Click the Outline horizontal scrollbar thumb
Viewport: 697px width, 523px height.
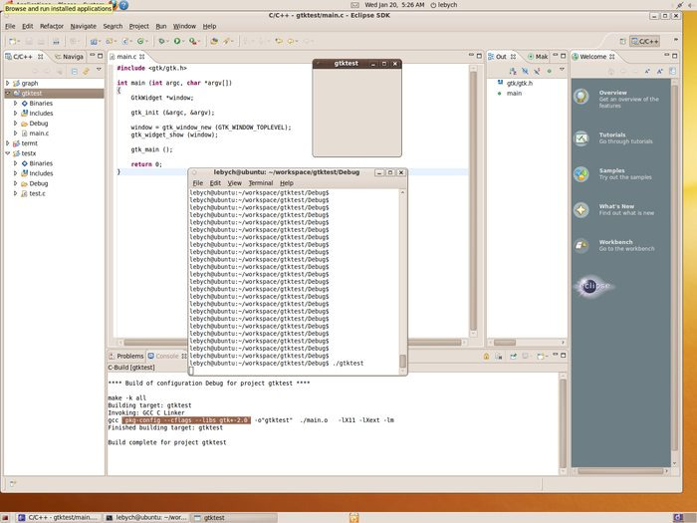pyautogui.click(x=505, y=343)
